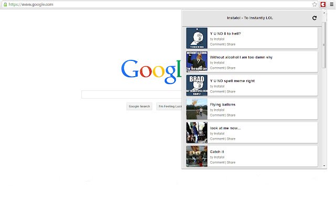
Task: Comment on 'Without alcohol' post
Action: [x=217, y=68]
